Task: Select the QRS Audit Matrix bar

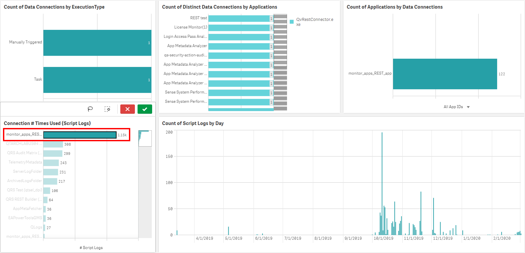Action: 53,154
